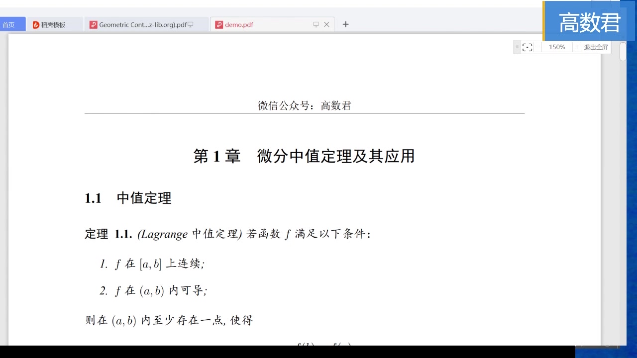The image size is (637, 358).
Task: Open the 稻壳模板 tab
Action: pos(54,24)
